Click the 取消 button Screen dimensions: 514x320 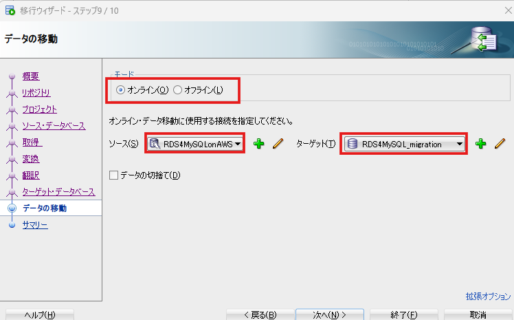coord(478,314)
